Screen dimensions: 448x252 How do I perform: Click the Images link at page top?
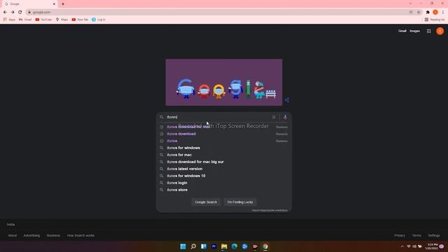(414, 31)
